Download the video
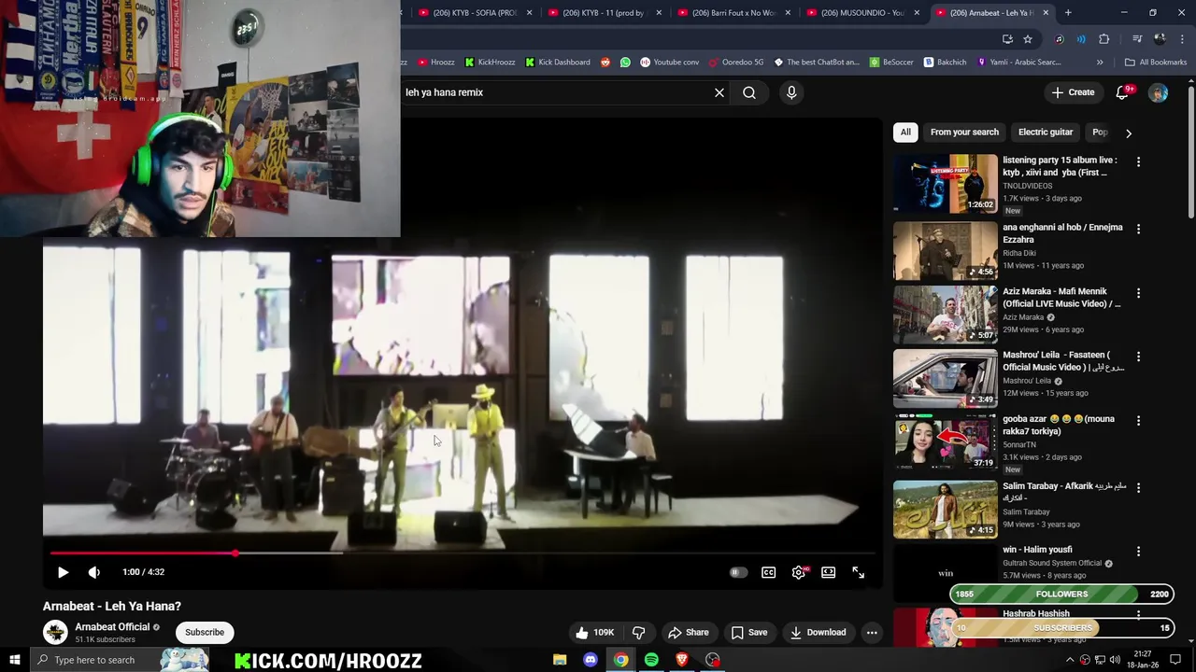Screen dimensions: 1196x672 coord(818,632)
